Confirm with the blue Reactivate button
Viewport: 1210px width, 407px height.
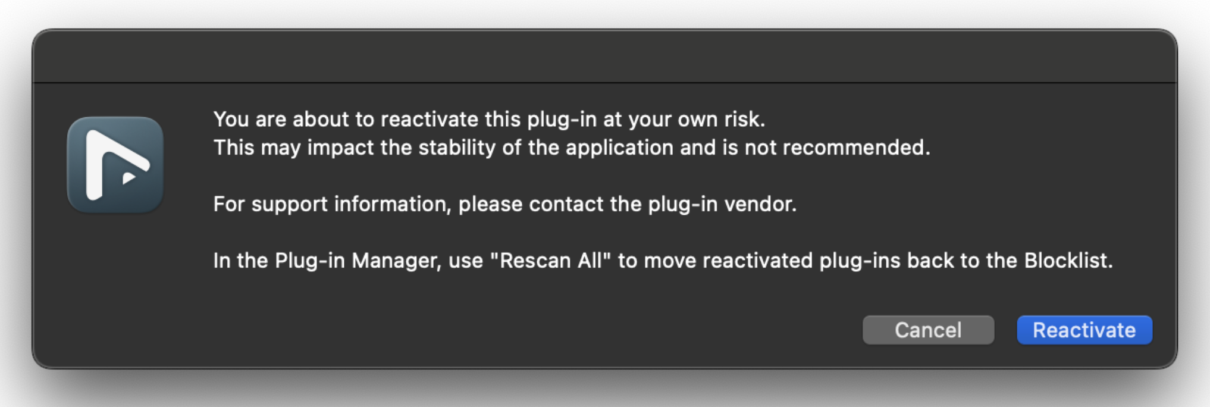coord(1084,330)
